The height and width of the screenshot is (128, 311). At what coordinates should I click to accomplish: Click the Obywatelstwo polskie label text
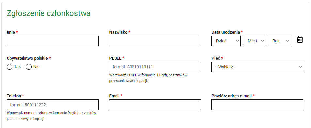[27, 58]
